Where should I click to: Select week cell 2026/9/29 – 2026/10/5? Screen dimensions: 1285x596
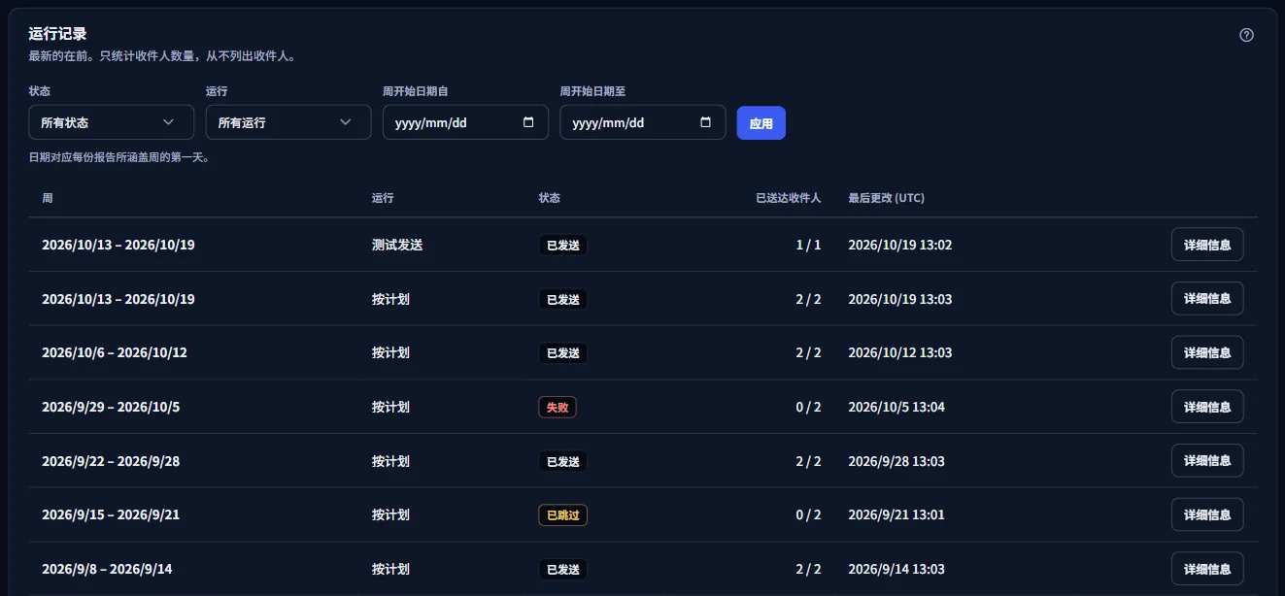click(111, 407)
